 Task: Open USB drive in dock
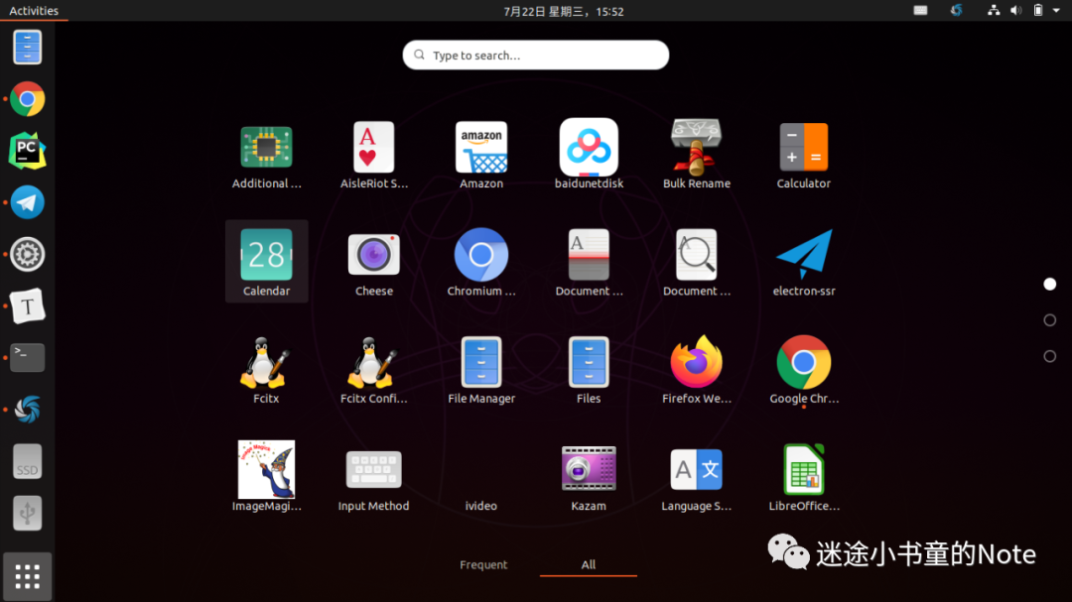[28, 513]
